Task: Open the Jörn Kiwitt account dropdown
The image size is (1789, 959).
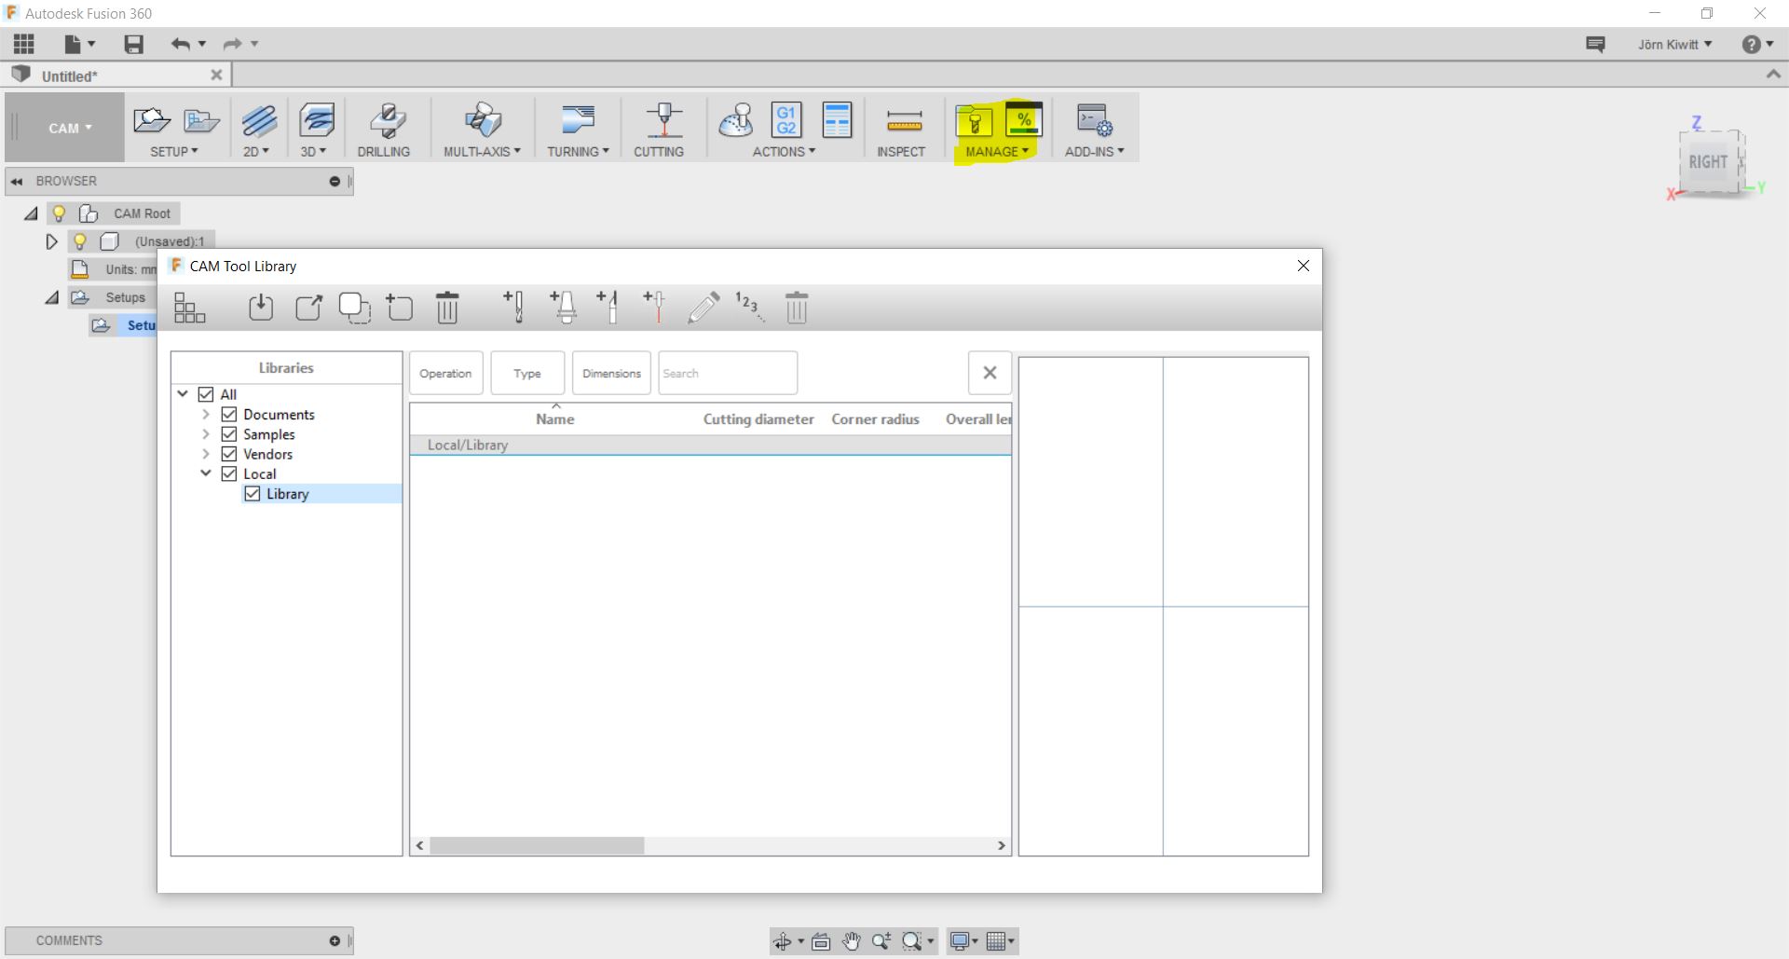Action: pos(1674,44)
